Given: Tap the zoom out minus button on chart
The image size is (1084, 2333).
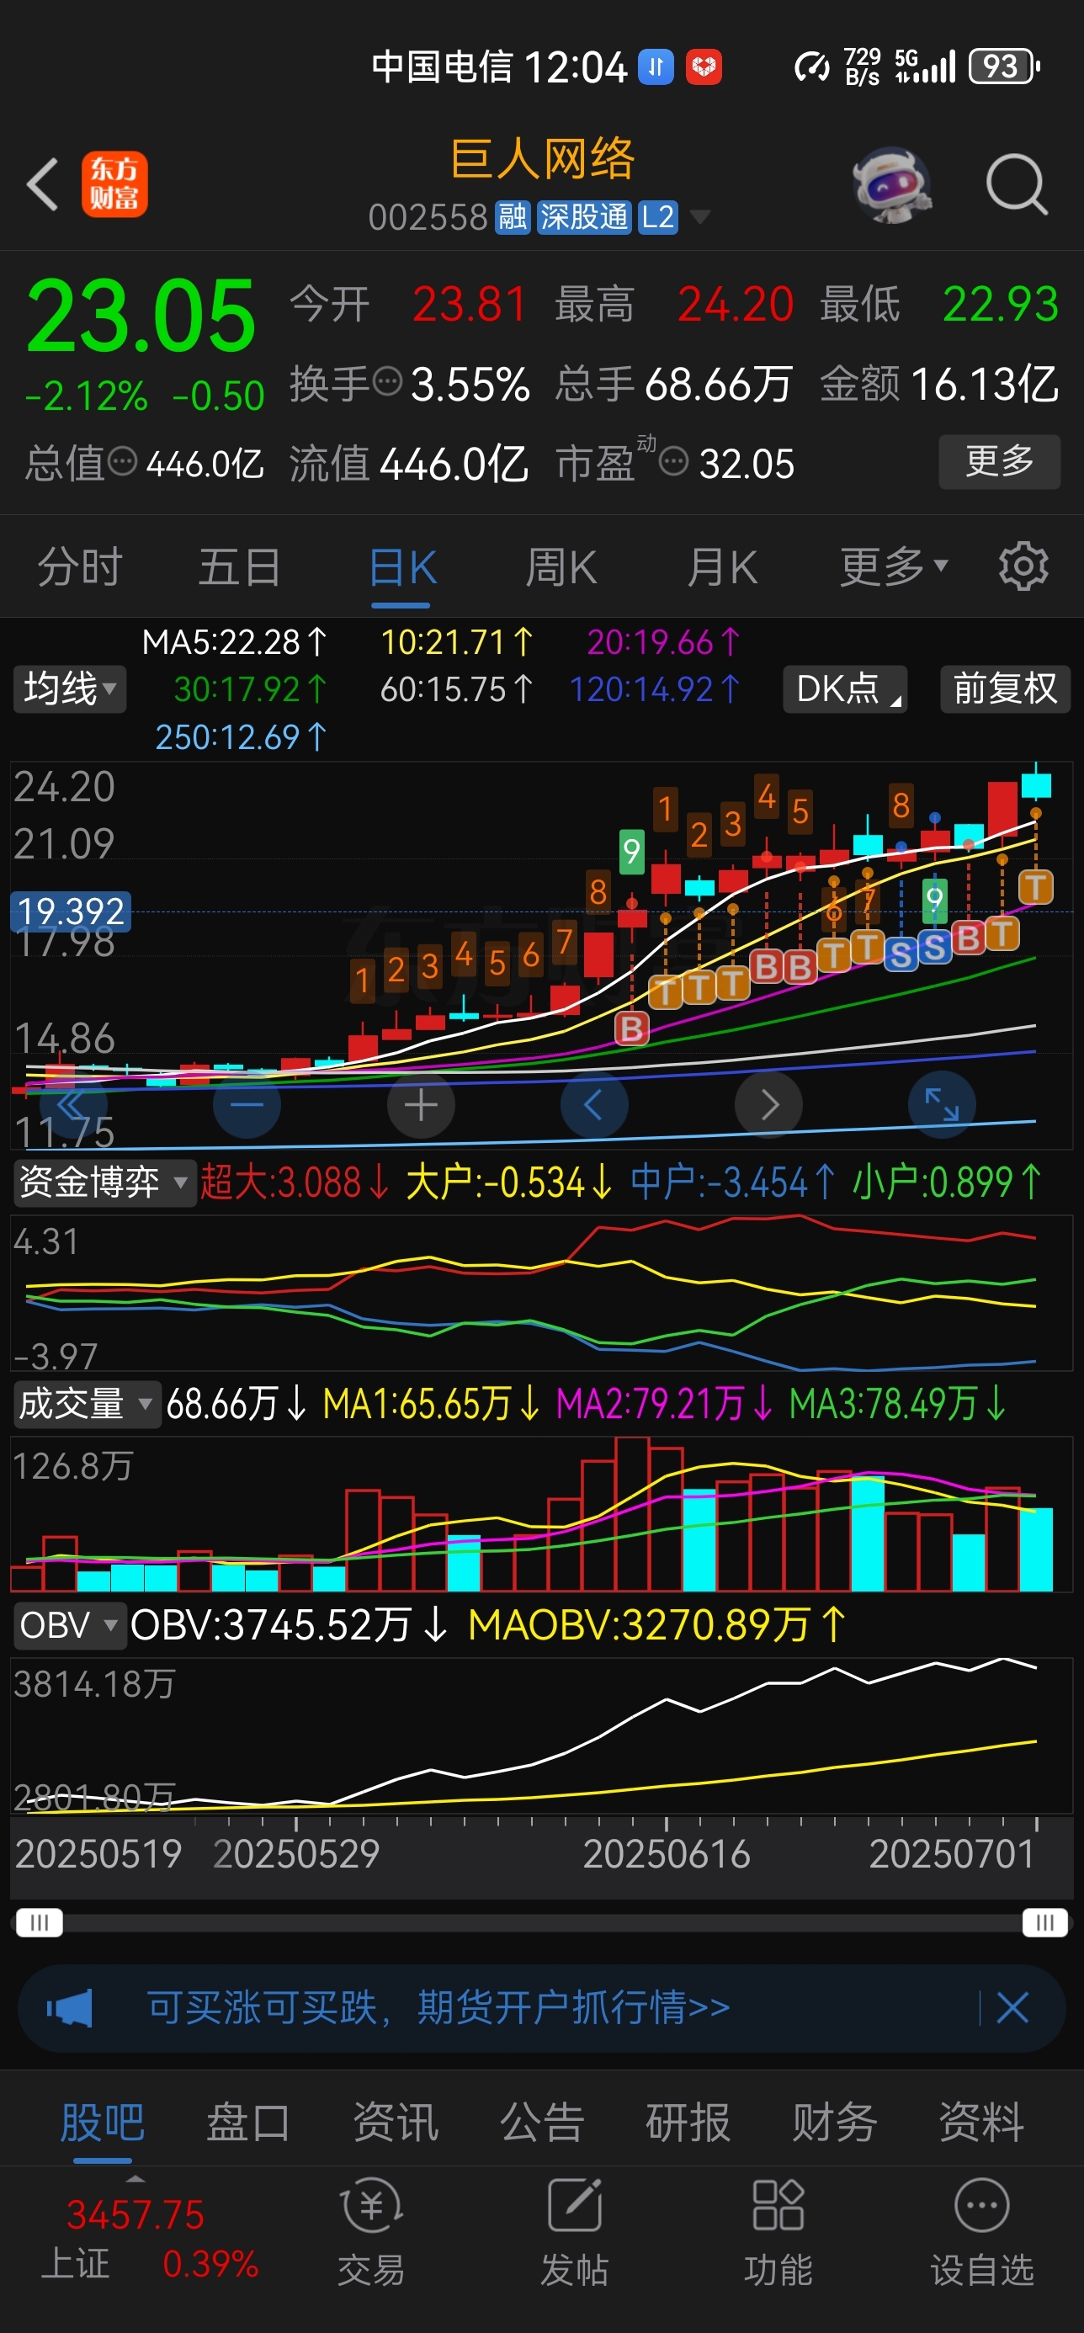Looking at the screenshot, I should [x=247, y=1105].
